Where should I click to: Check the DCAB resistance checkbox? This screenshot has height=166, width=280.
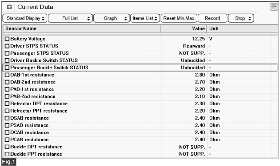point(7,132)
